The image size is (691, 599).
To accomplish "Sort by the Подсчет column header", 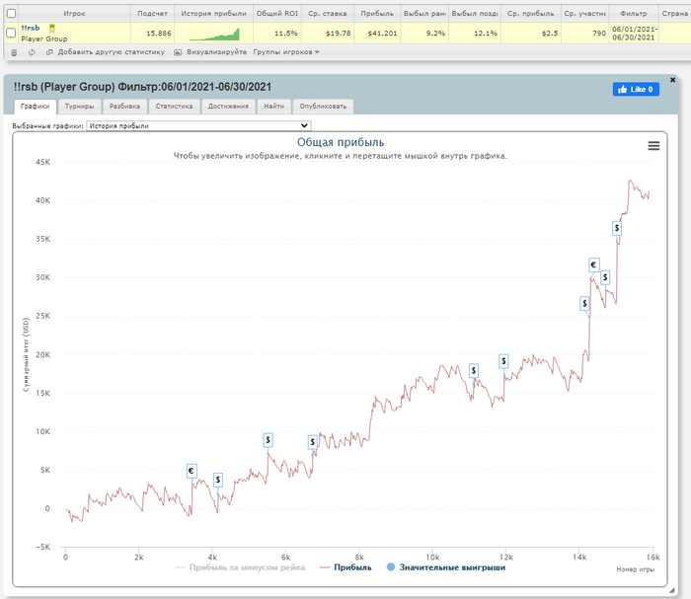I will pyautogui.click(x=152, y=14).
